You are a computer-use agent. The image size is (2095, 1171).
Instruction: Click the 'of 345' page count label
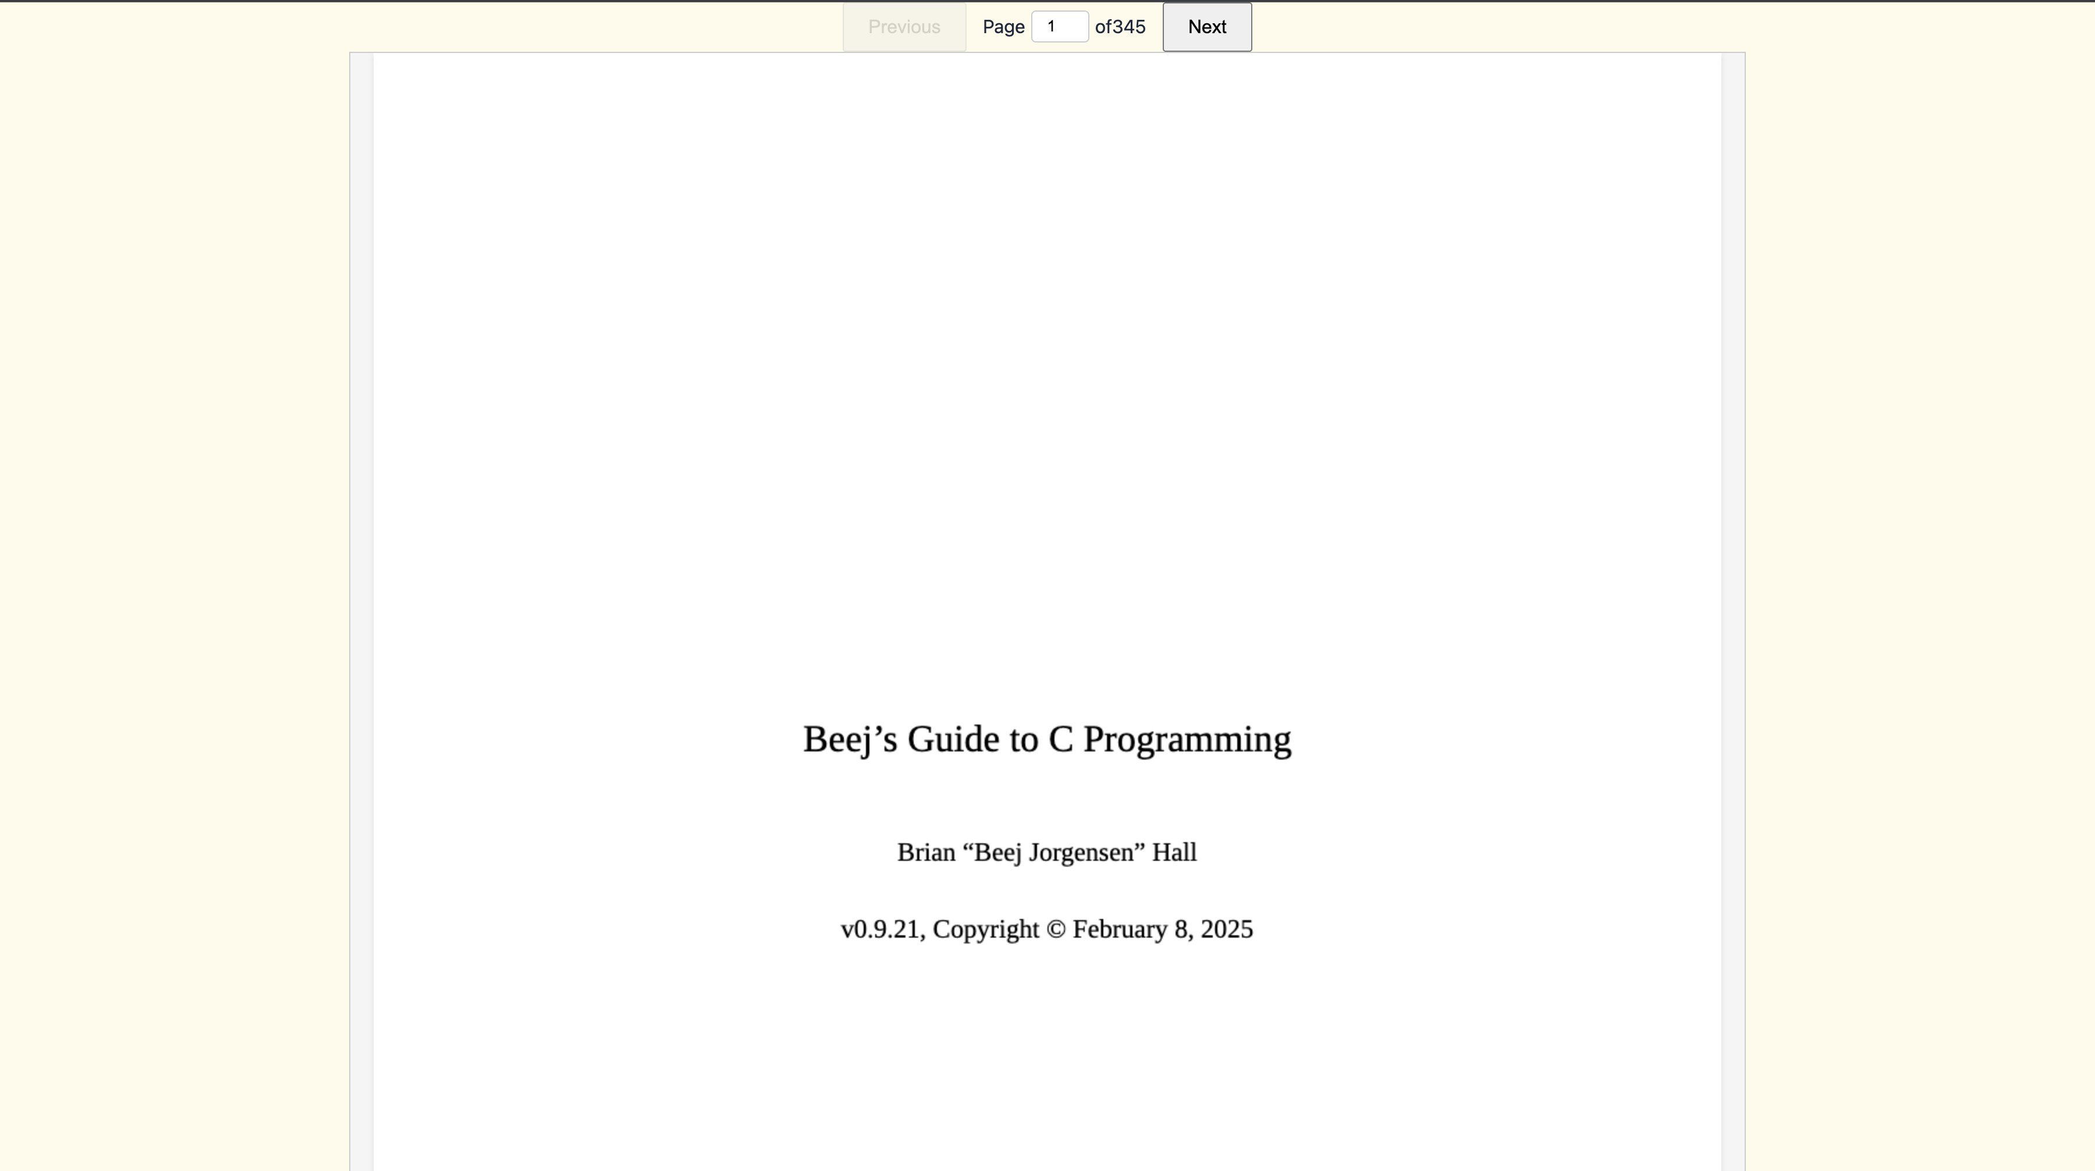(1120, 27)
